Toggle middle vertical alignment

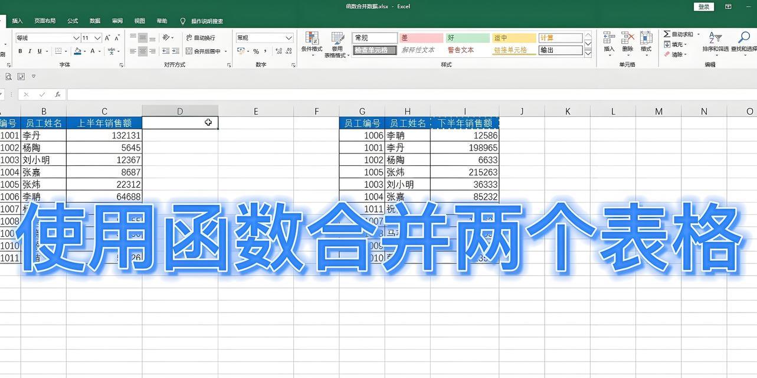[142, 37]
